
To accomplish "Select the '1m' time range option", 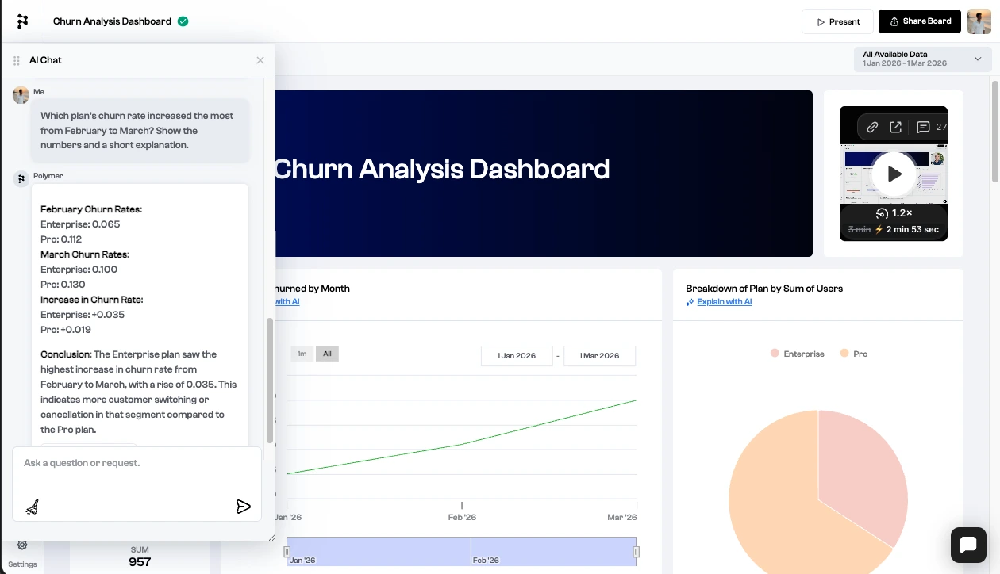I will click(x=302, y=354).
